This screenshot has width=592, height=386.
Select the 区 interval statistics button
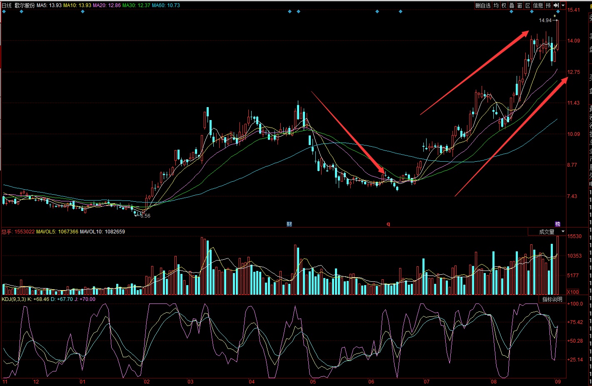click(x=527, y=5)
